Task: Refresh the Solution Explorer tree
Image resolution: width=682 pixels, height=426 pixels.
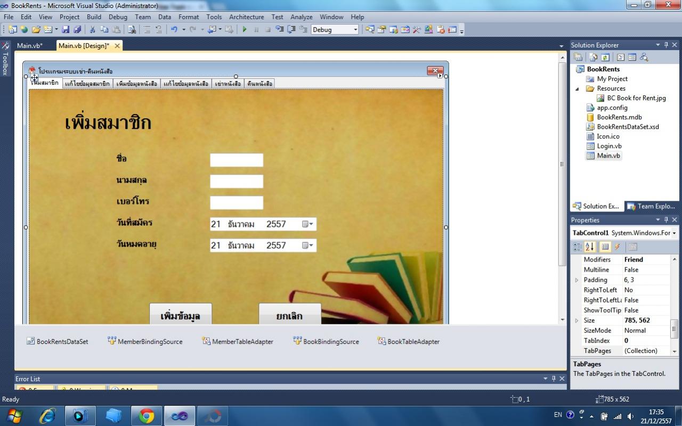Action: (x=605, y=58)
